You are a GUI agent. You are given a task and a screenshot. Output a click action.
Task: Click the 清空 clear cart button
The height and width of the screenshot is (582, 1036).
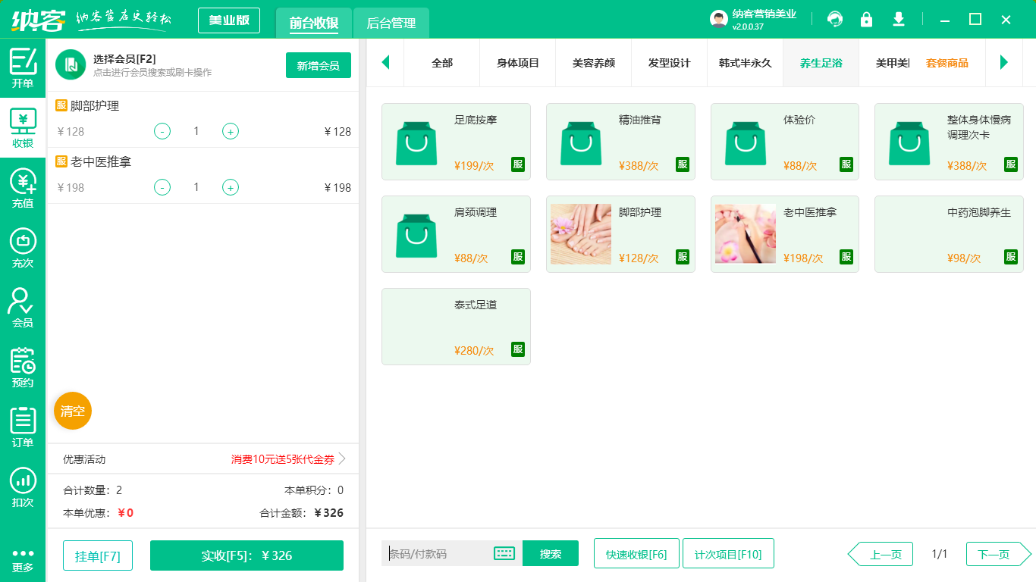tap(72, 410)
